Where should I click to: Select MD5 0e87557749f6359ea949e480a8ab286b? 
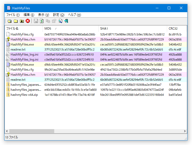click(70, 34)
